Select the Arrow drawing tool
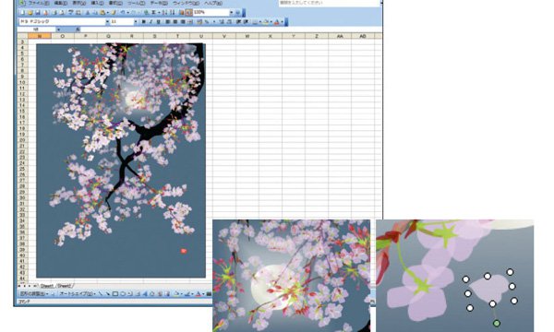 tap(108, 293)
